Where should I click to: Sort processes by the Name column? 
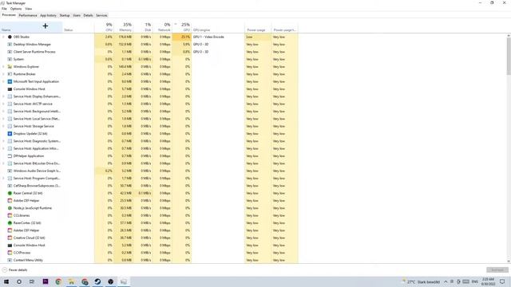coord(31,27)
